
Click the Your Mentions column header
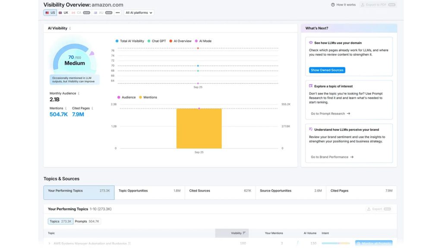tap(274, 233)
